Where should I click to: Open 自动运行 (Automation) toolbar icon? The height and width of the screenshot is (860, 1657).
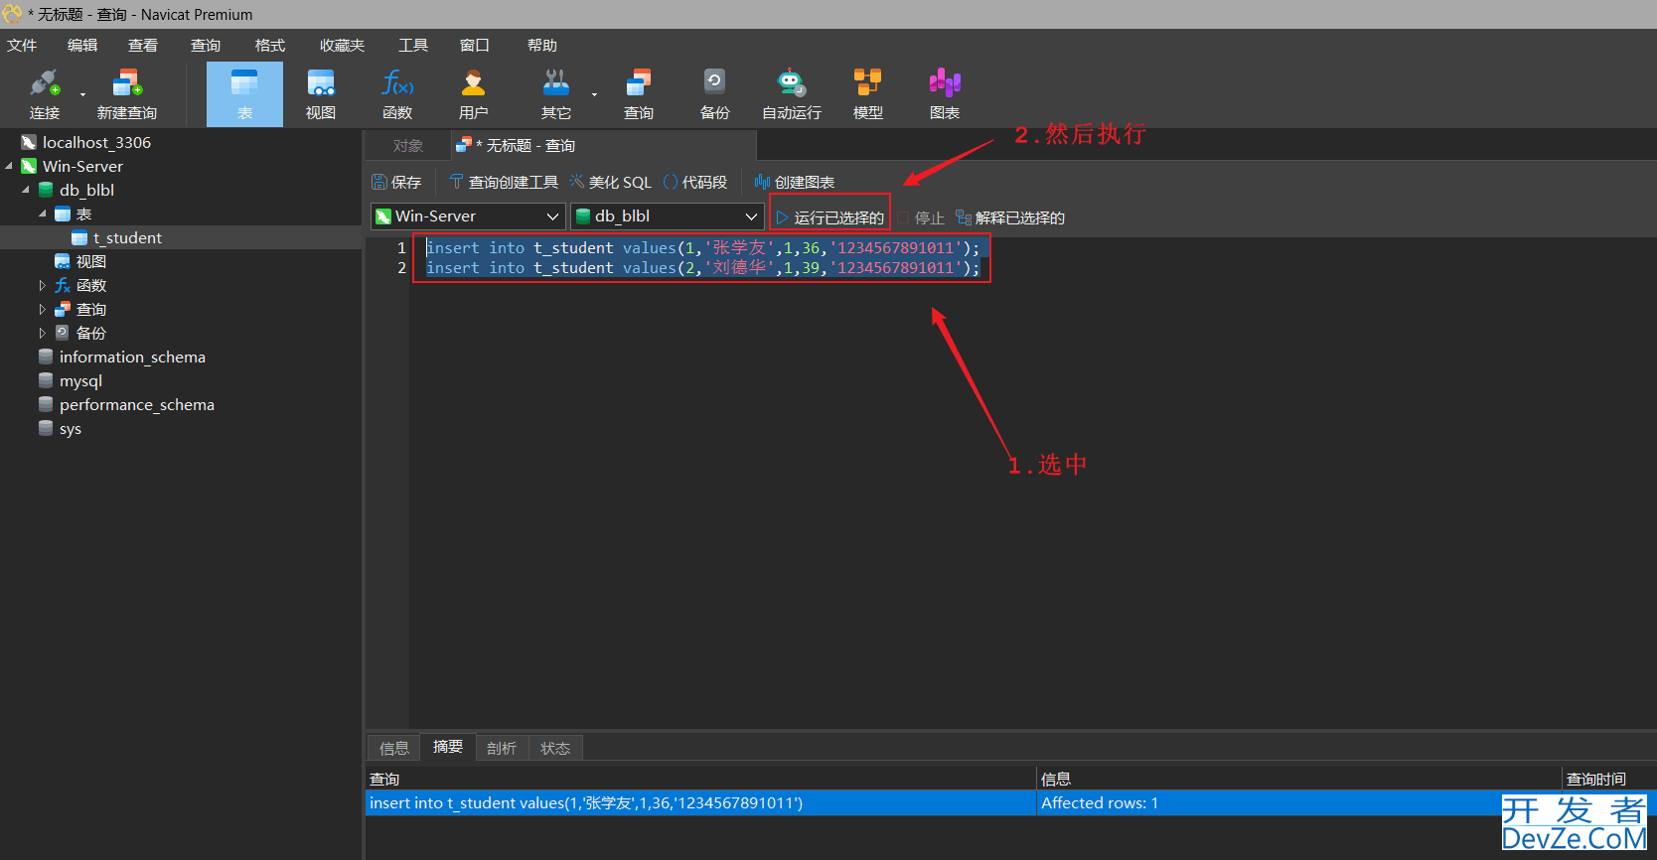click(x=792, y=94)
